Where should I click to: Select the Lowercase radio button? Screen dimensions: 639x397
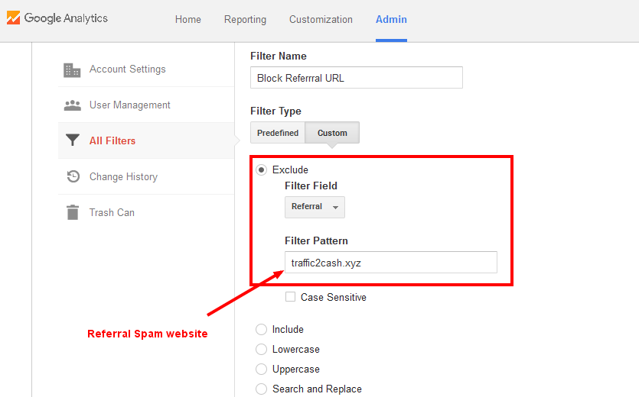tap(261, 349)
